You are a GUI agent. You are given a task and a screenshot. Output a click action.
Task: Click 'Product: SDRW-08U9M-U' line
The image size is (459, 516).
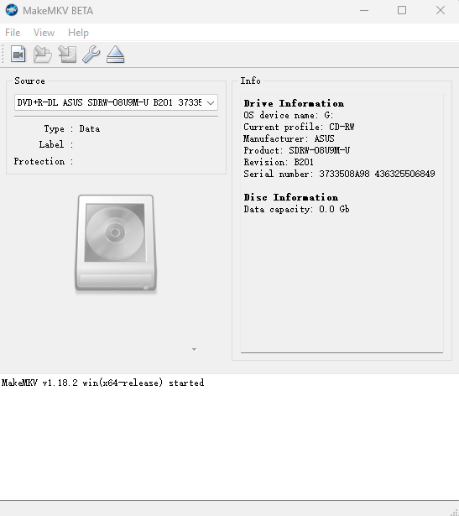click(x=296, y=150)
